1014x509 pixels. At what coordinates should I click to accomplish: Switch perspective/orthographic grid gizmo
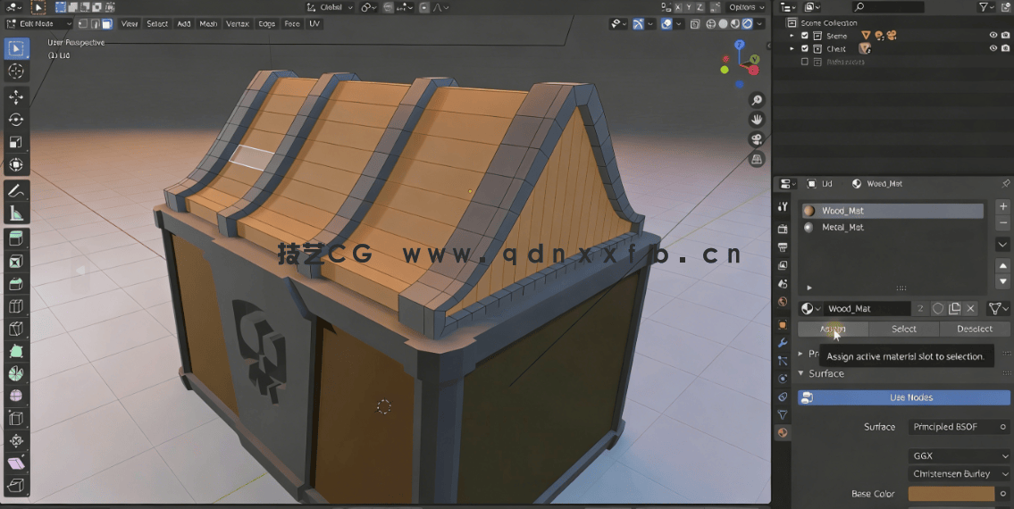point(756,159)
